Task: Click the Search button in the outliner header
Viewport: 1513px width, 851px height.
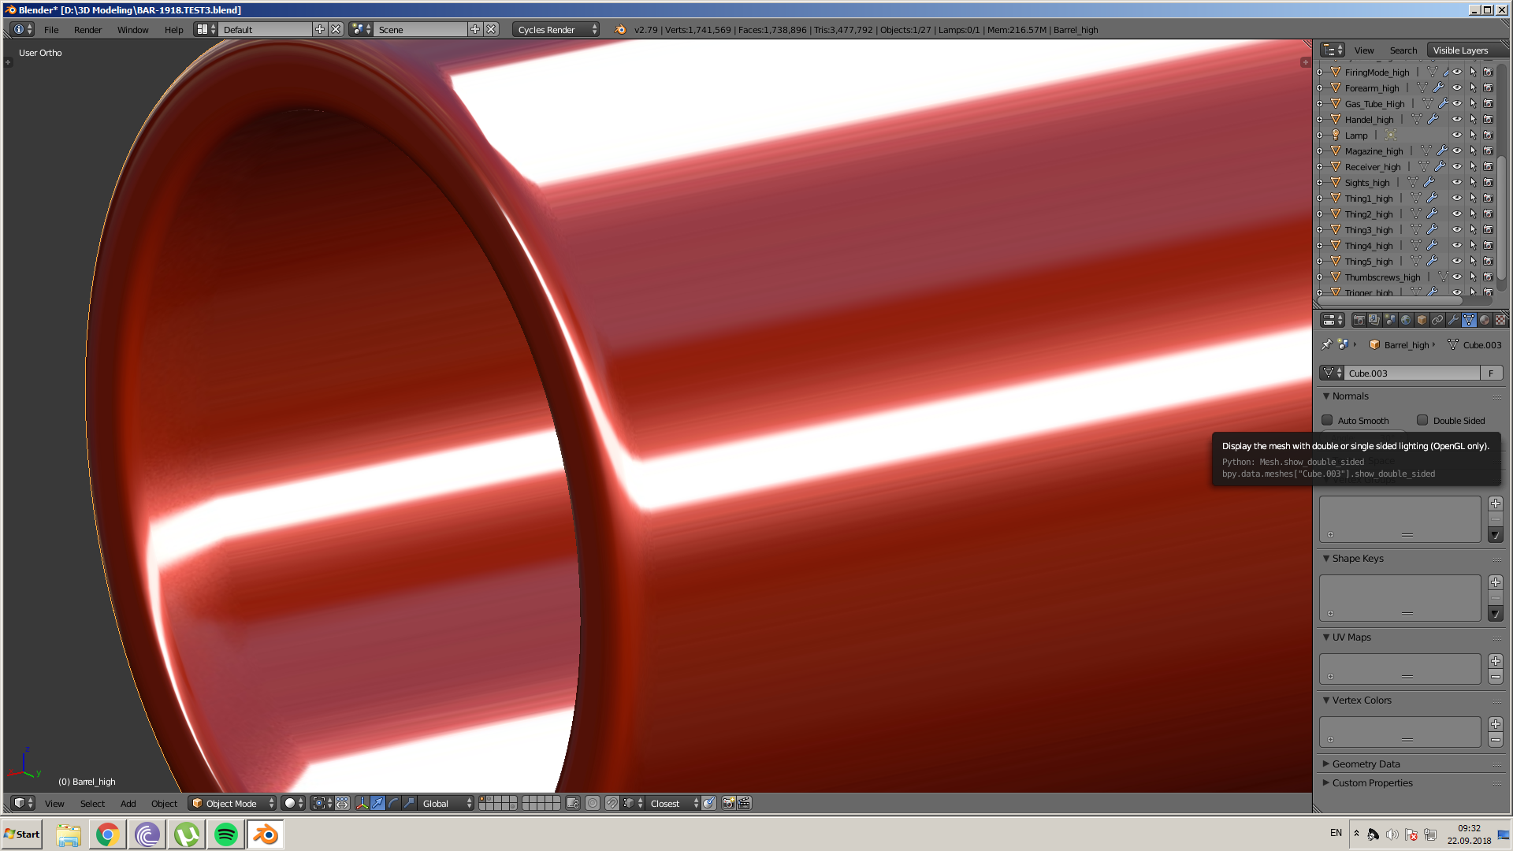Action: coord(1403,50)
